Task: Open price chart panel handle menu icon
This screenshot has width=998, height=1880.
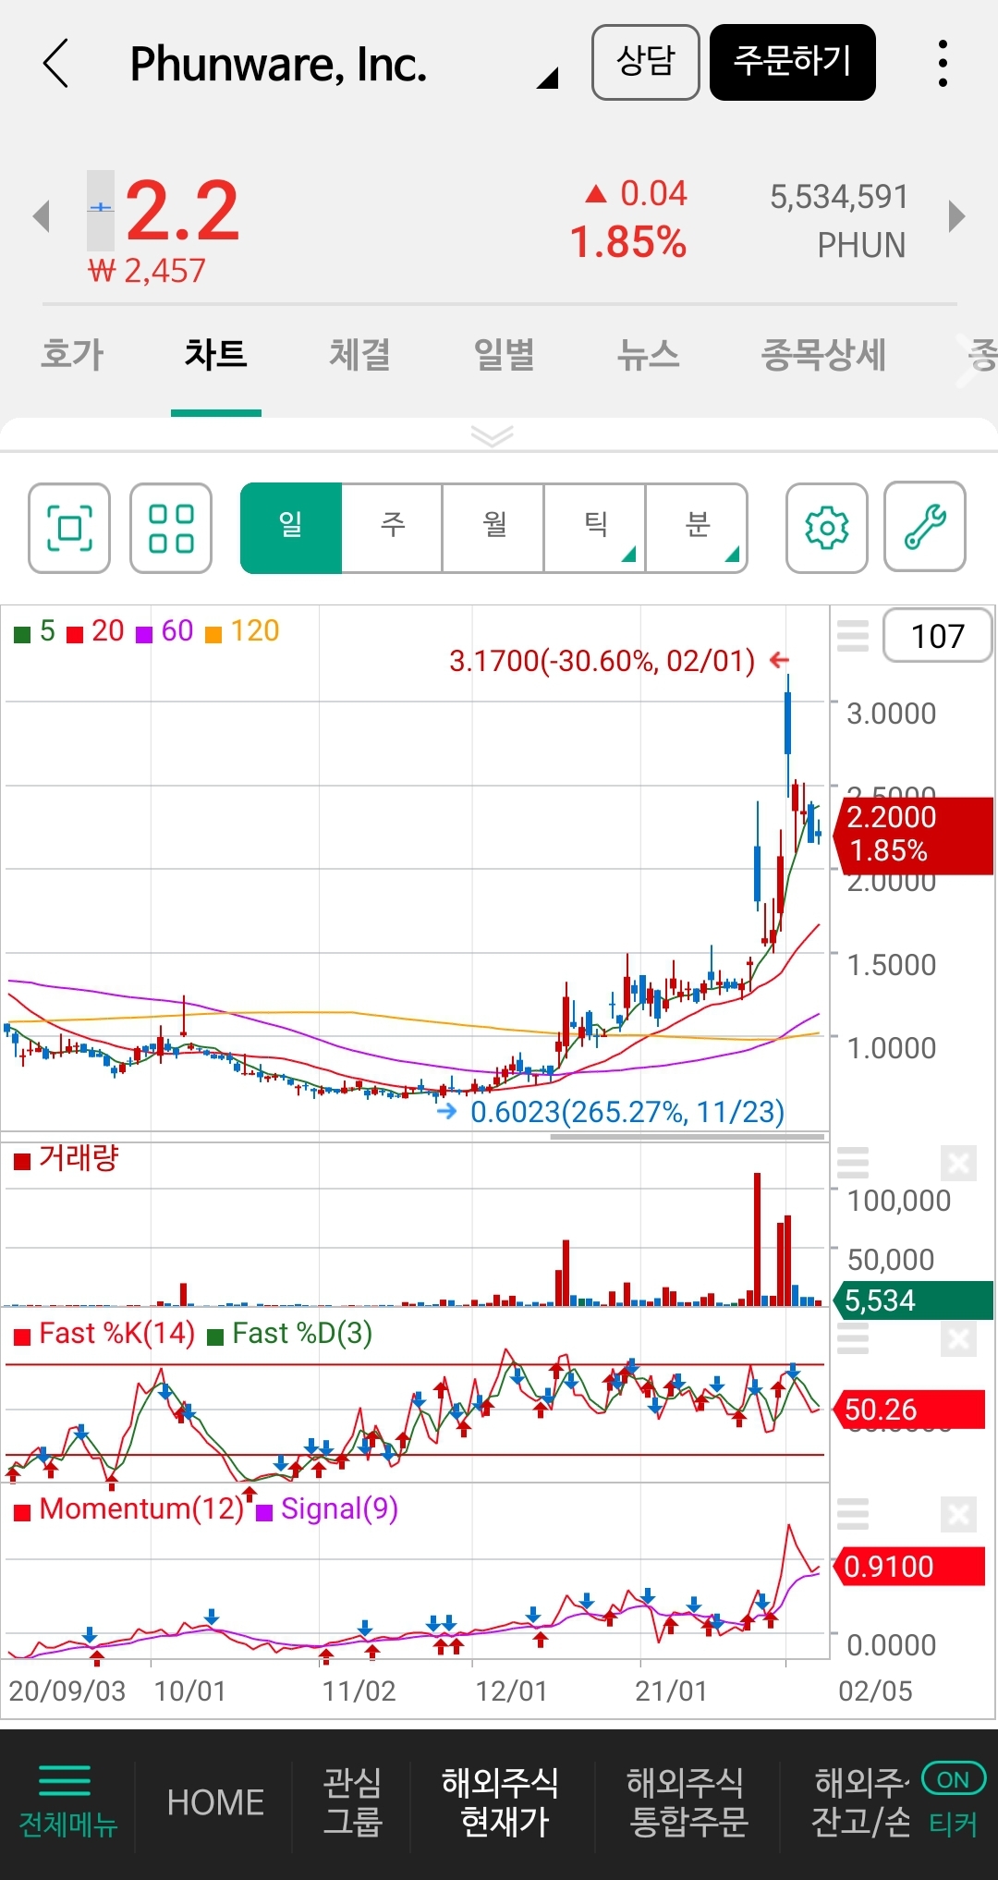Action: pos(853,636)
